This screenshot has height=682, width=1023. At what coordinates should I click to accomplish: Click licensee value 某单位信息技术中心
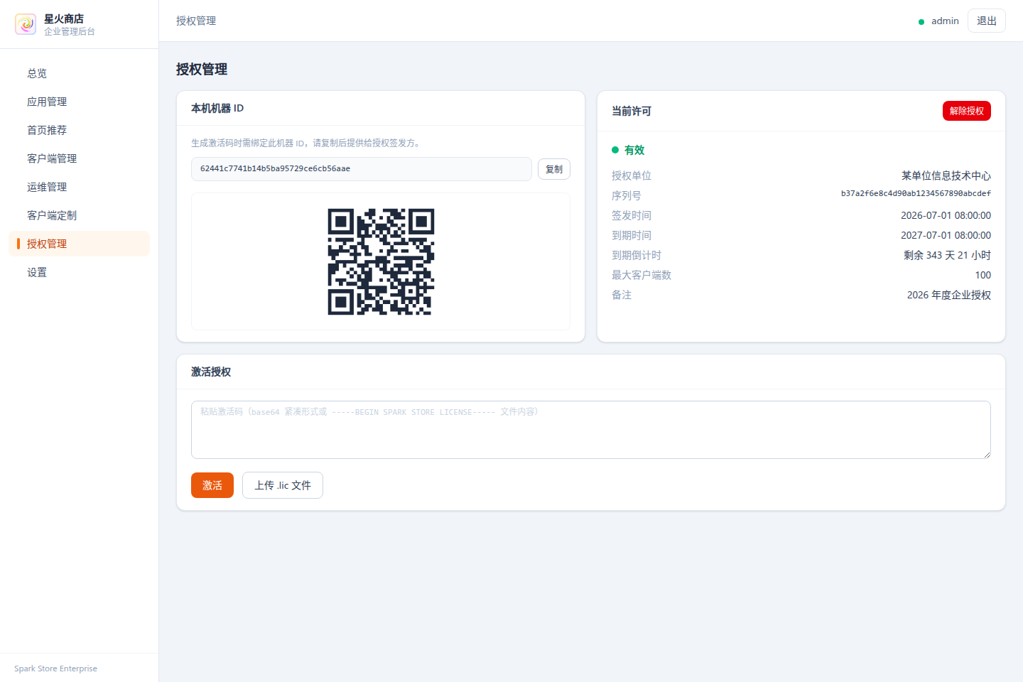tap(946, 175)
